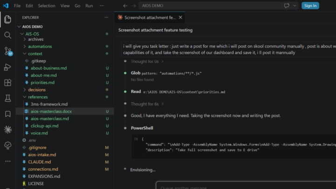This screenshot has width=336, height=189.
Task: Expand the 'Thought for 6s' section
Action: pyautogui.click(x=147, y=104)
